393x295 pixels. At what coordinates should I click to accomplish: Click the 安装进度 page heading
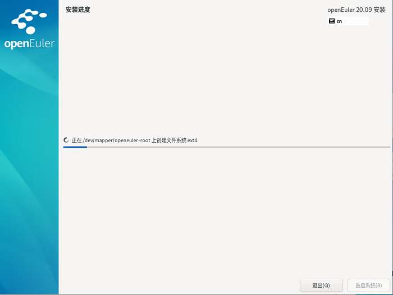[x=77, y=10]
